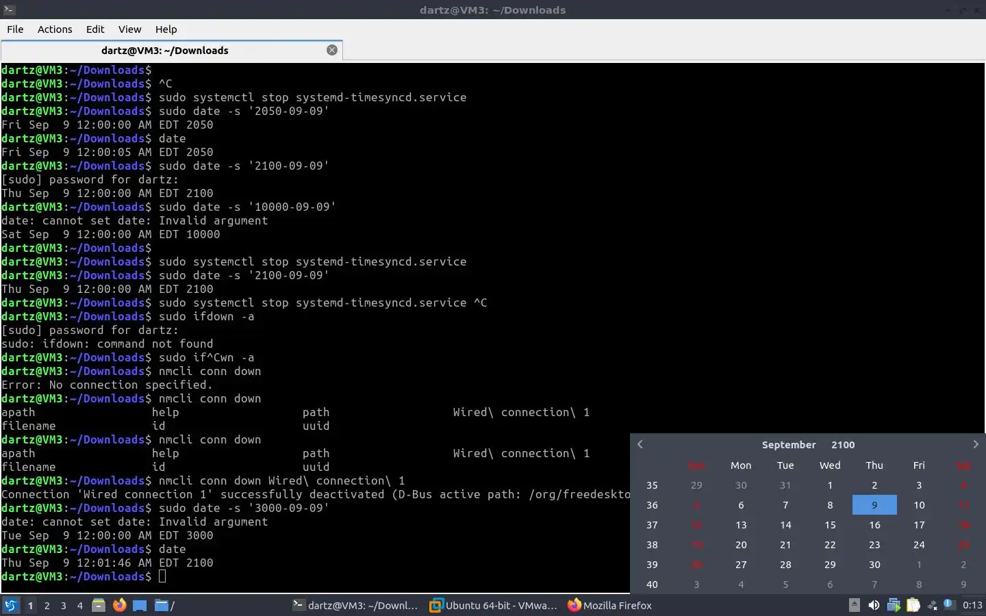Open the application menu launcher in taskbar

point(10,605)
